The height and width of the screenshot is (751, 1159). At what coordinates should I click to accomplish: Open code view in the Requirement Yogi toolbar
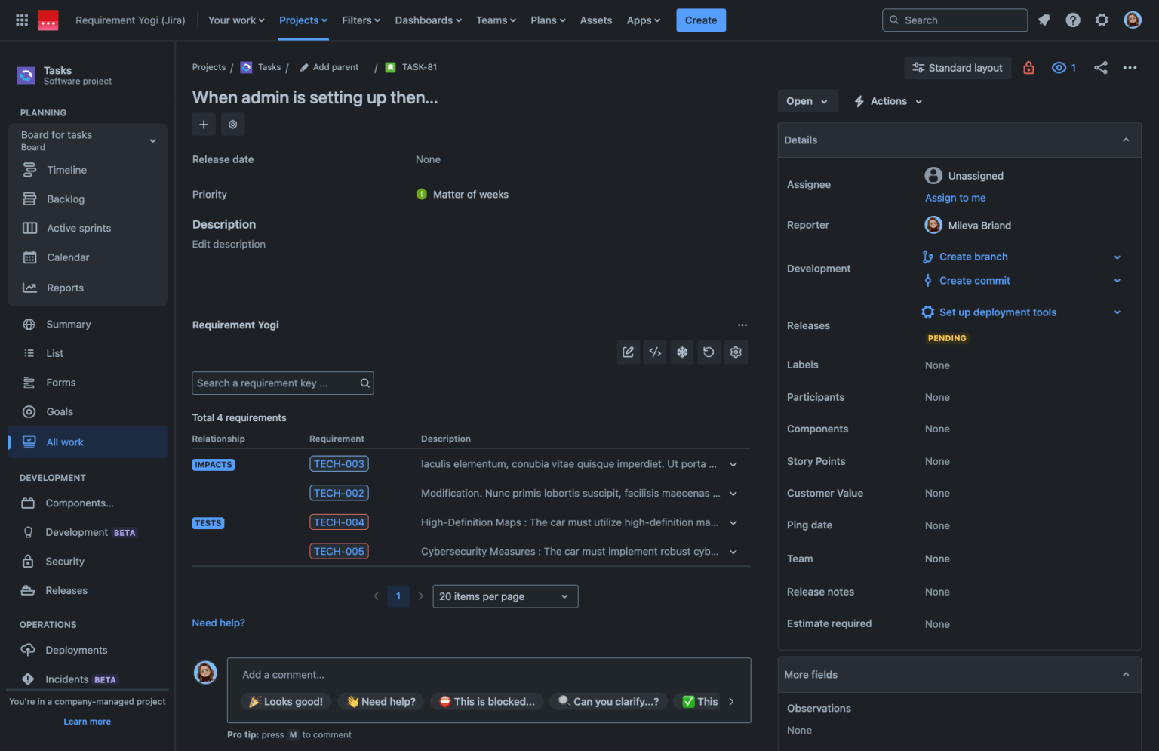tap(655, 352)
